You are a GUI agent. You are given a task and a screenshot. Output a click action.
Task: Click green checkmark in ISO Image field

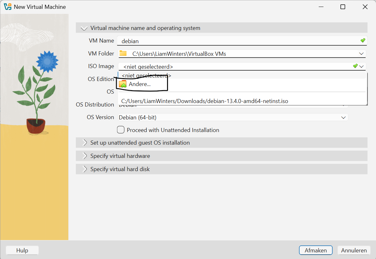click(355, 66)
